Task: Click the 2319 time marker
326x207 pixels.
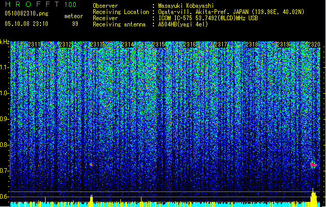Action: click(x=283, y=45)
